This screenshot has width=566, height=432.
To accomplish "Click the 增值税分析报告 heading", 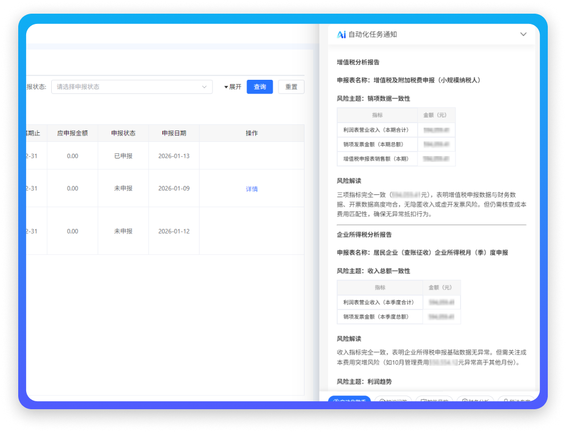I will coord(358,62).
